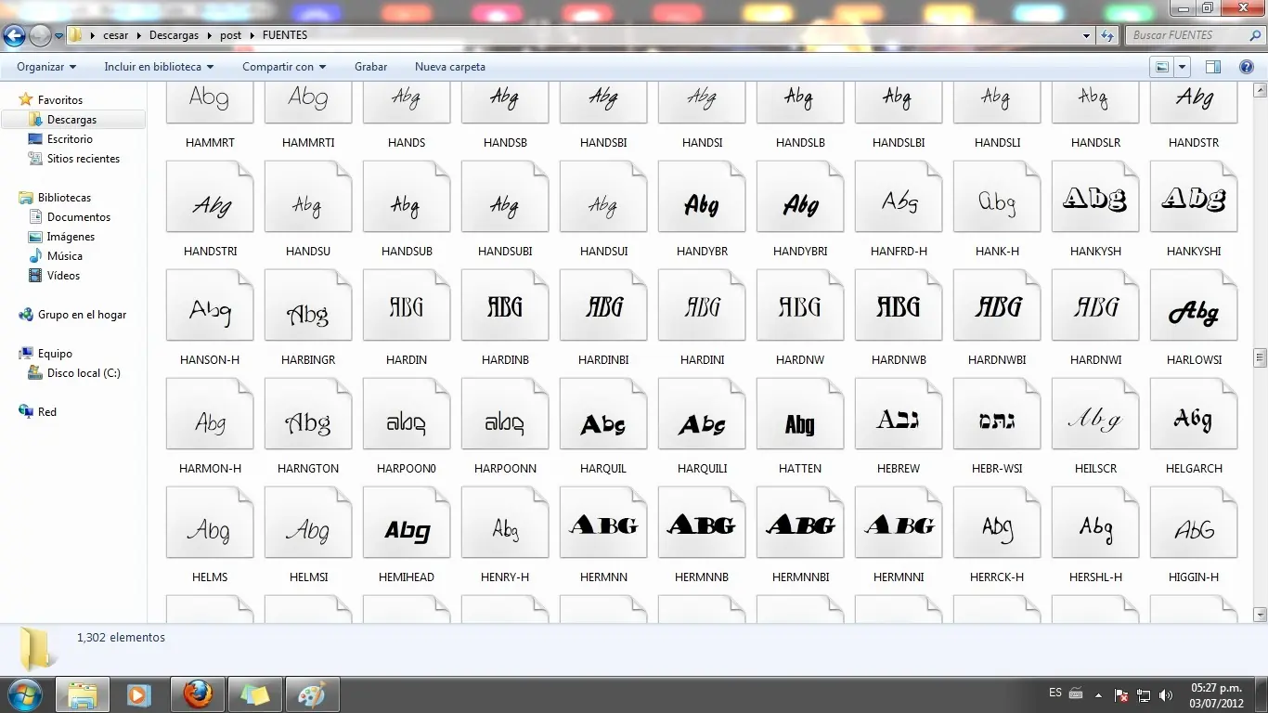Click the ES language indicator in tray
1268x713 pixels.
click(x=1055, y=694)
